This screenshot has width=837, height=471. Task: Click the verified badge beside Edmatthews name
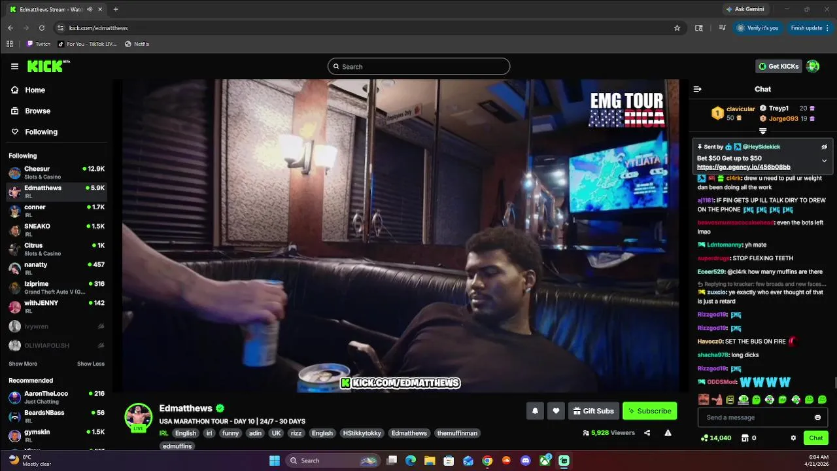pos(220,408)
